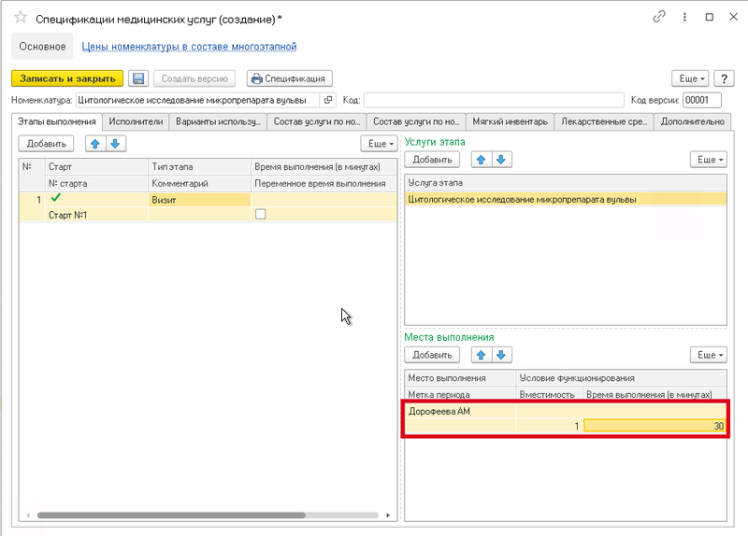Switch to Исполнители tab
The width and height of the screenshot is (748, 536).
pyautogui.click(x=136, y=121)
